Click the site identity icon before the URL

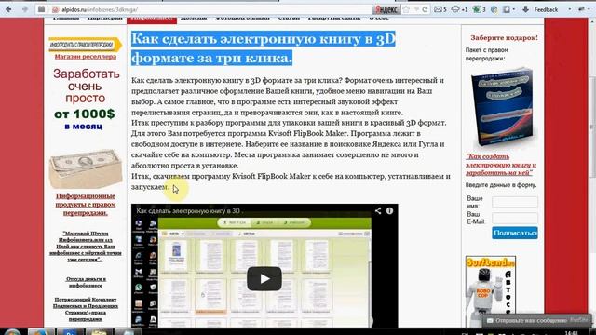(56, 10)
